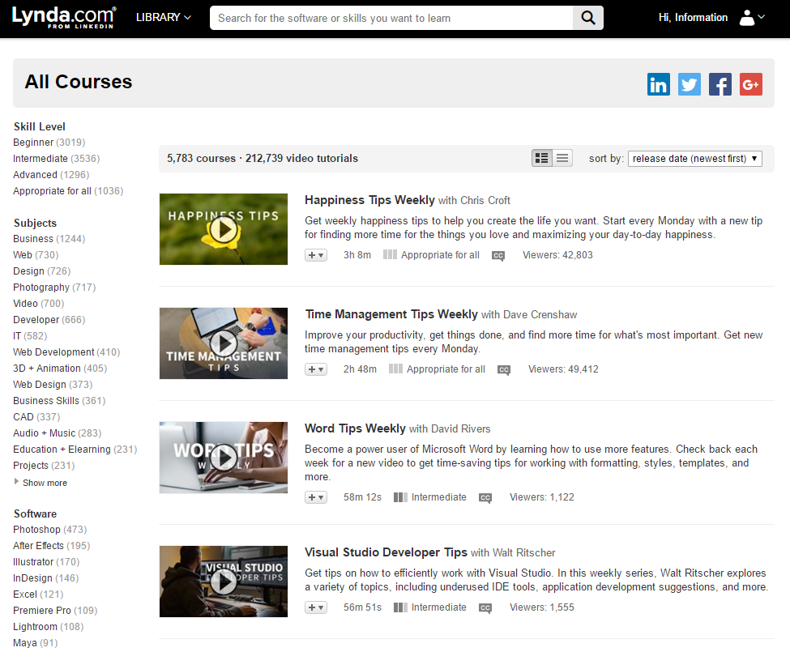Share page on Facebook icon
Image resolution: width=790 pixels, height=652 pixels.
(720, 84)
